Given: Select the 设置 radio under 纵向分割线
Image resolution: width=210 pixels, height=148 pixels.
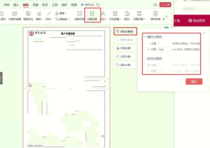Looking at the screenshot, I should pyautogui.click(x=149, y=65).
